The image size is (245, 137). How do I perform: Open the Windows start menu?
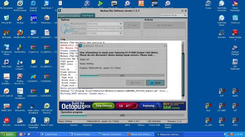click(9, 134)
